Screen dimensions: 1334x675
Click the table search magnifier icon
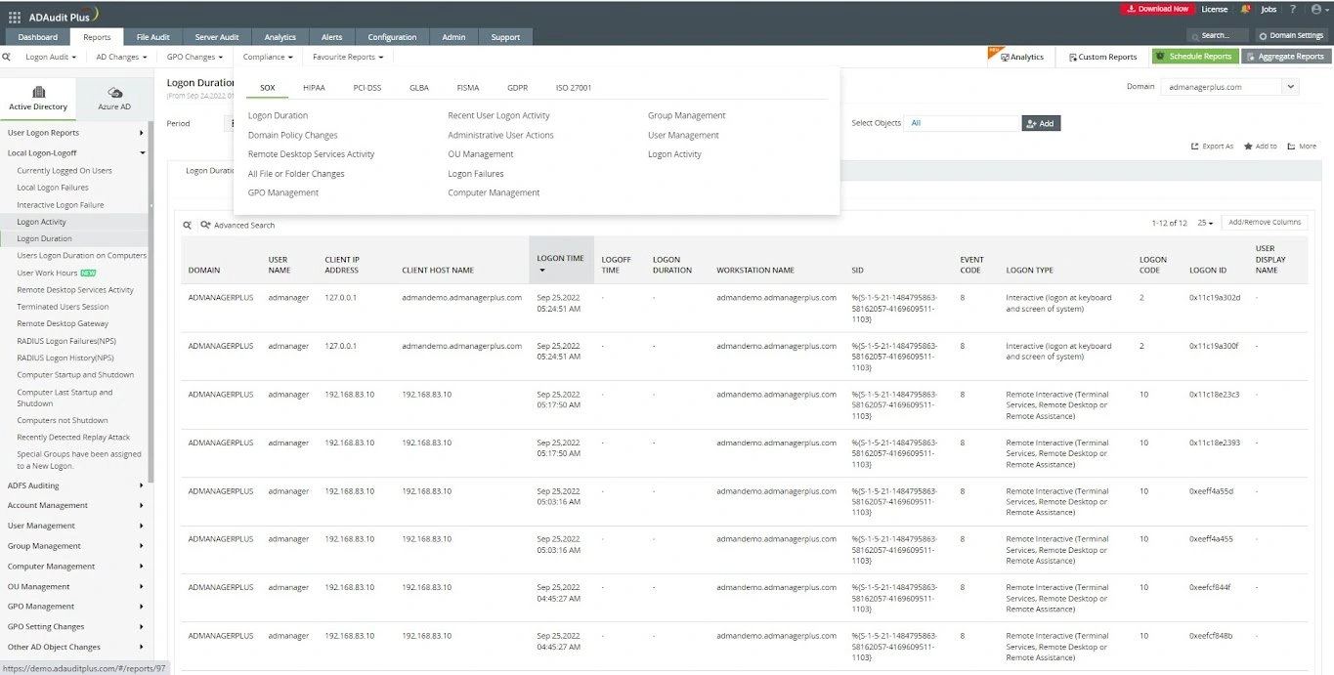point(188,225)
